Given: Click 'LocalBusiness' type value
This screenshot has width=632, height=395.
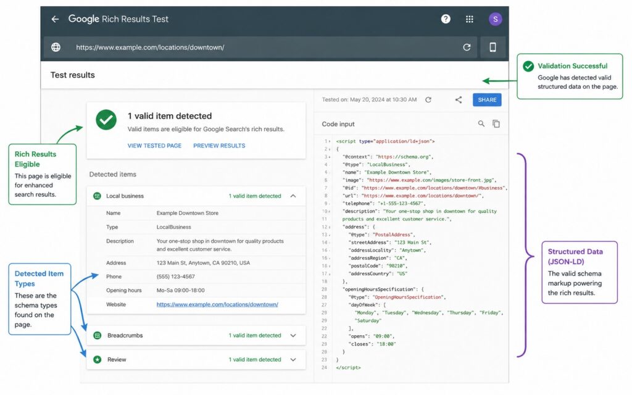Looking at the screenshot, I should (173, 227).
